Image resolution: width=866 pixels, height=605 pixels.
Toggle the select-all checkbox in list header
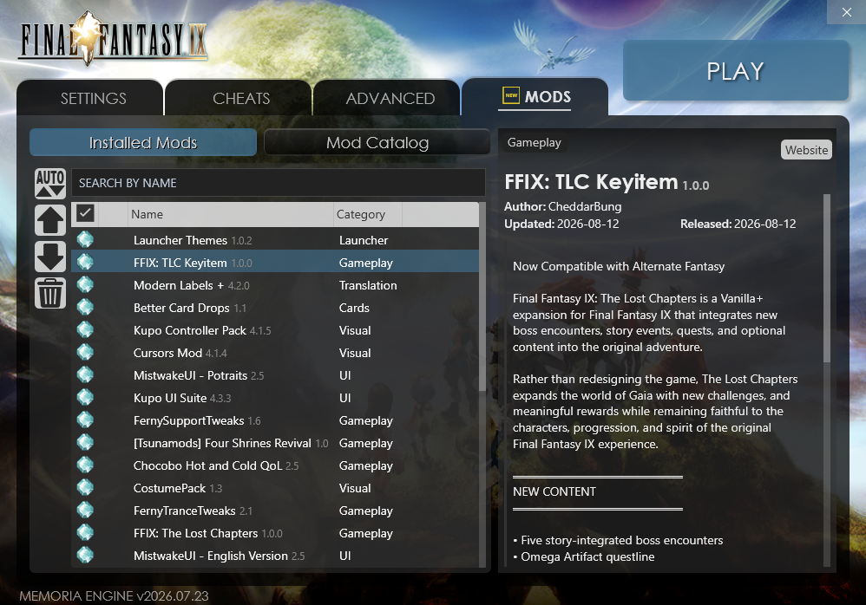[x=85, y=213]
